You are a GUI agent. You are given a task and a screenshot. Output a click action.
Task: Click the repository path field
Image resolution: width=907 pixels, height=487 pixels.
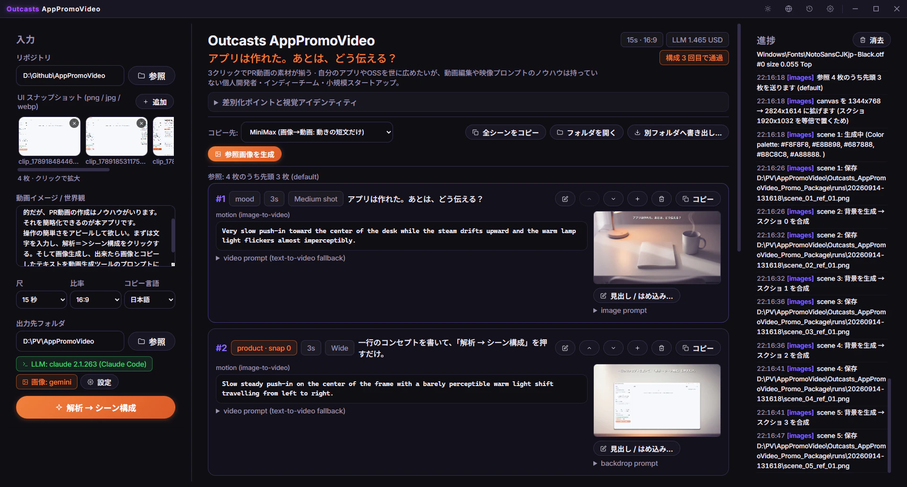[70, 76]
